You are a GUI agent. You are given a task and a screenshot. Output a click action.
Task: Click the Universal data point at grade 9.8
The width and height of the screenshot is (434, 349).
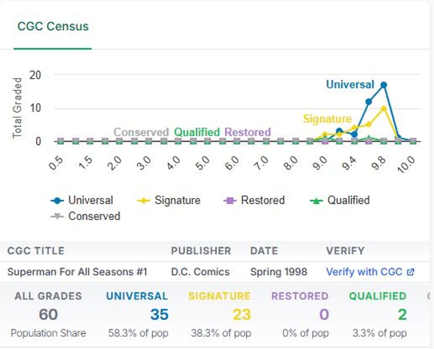coord(383,85)
